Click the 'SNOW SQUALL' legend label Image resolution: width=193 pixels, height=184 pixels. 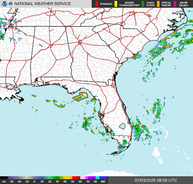pos(184,4)
